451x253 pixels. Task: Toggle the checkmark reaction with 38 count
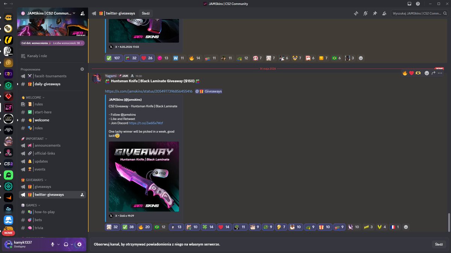click(x=128, y=227)
